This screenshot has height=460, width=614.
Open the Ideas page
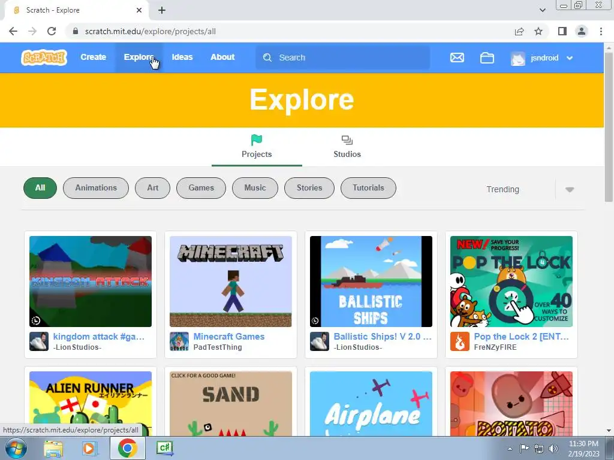click(x=182, y=57)
